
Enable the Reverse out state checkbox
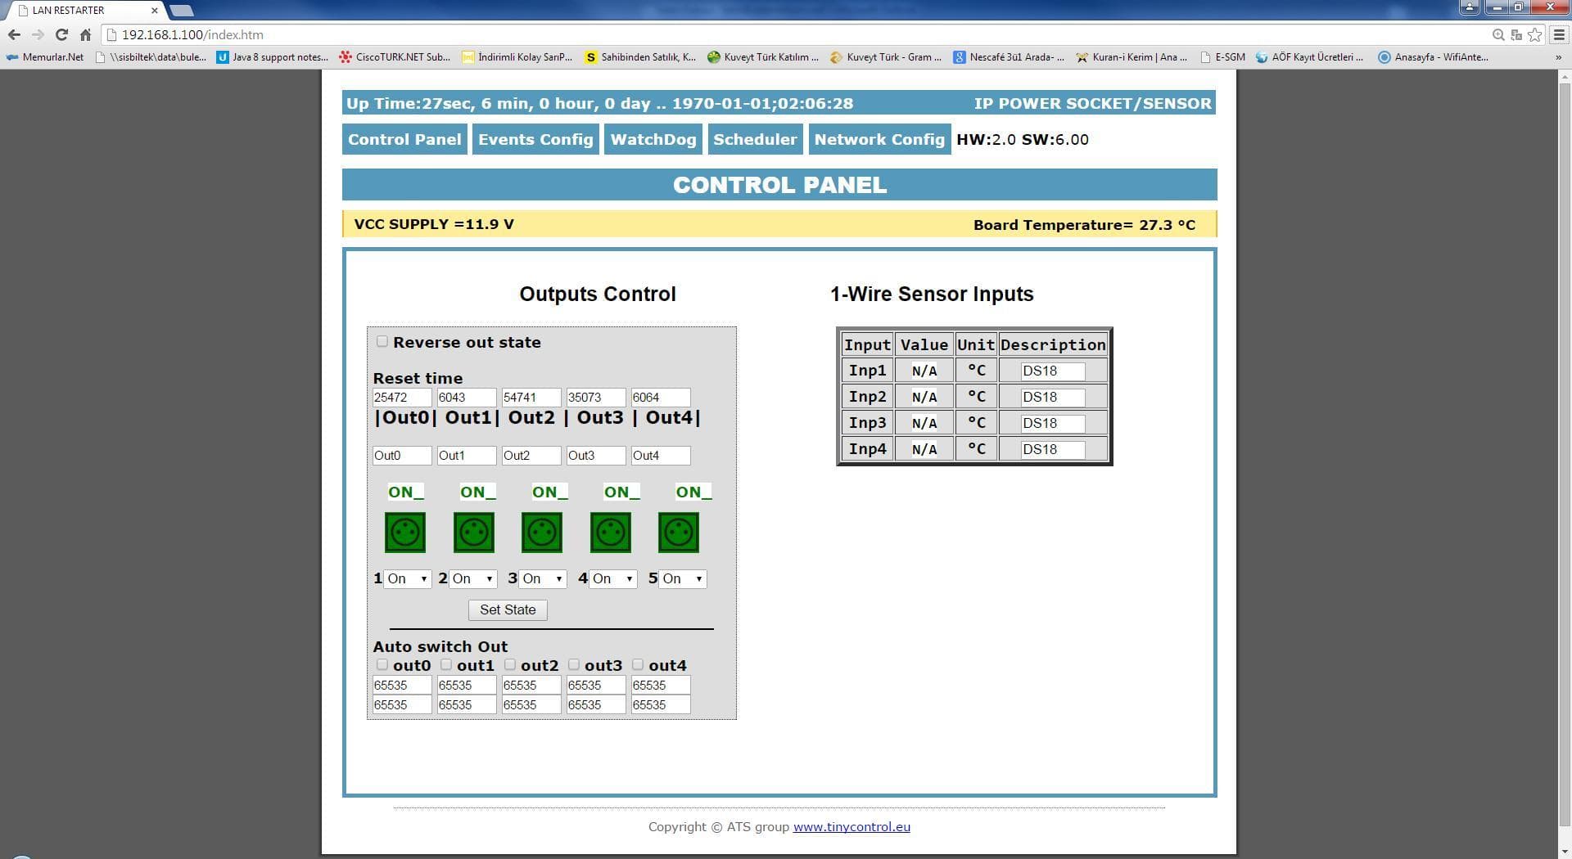382,341
